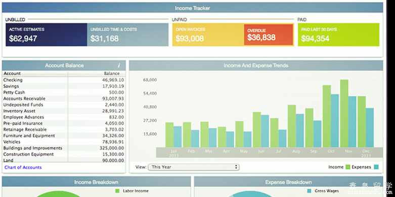
Task: Select the Pre-paid Insurance row
Action: point(64,123)
